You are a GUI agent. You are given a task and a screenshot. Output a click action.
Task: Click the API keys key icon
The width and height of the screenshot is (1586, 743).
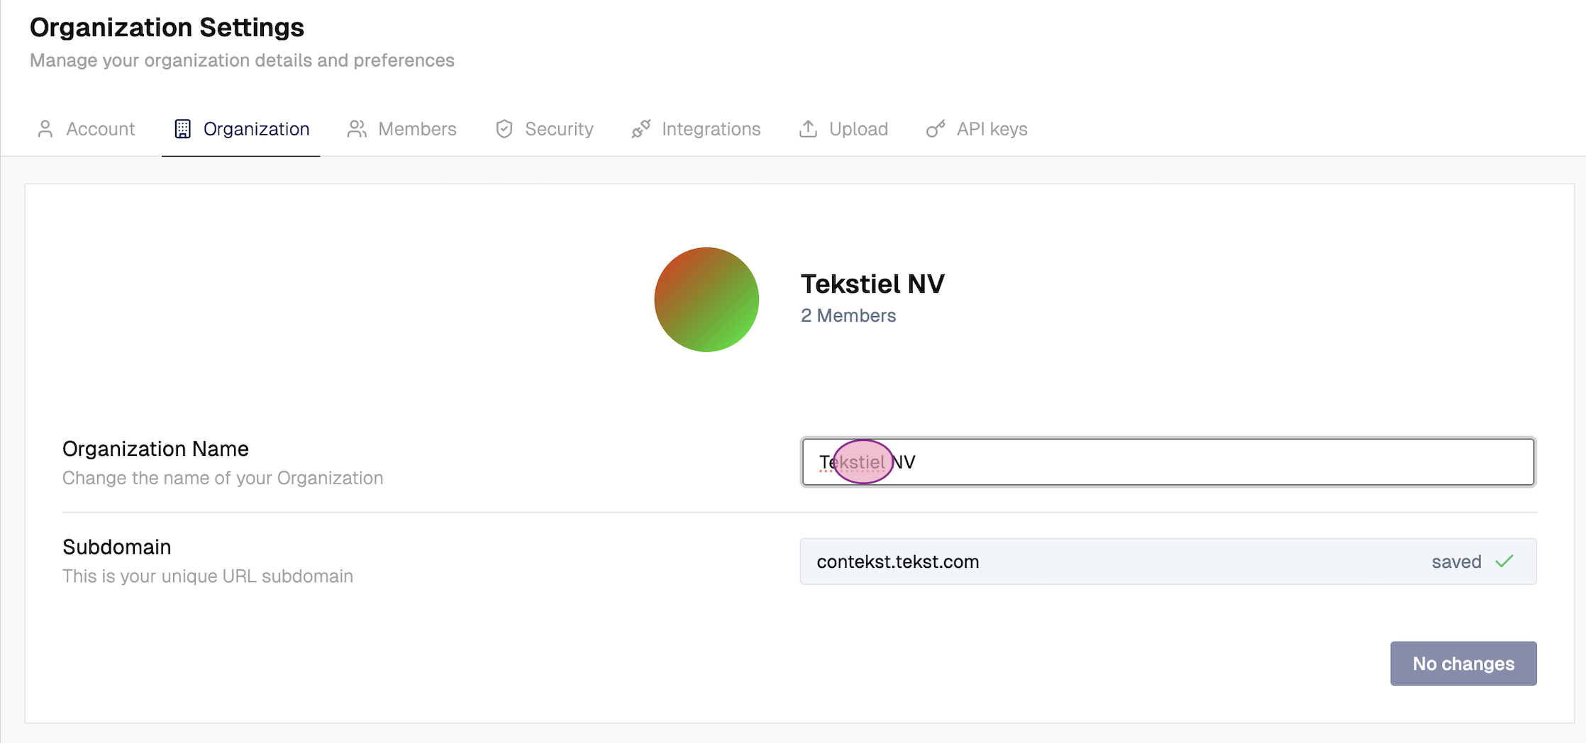tap(936, 129)
